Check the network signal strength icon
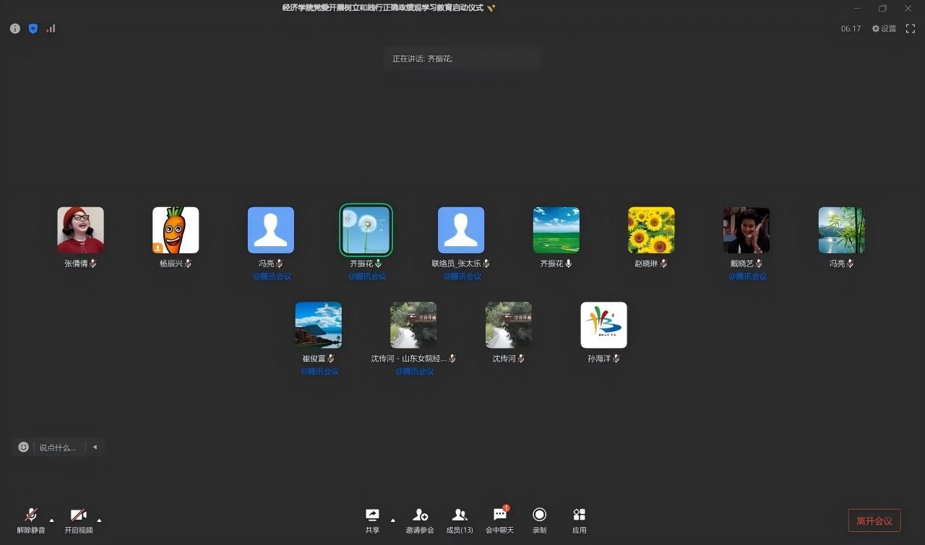925x545 pixels. click(x=51, y=29)
